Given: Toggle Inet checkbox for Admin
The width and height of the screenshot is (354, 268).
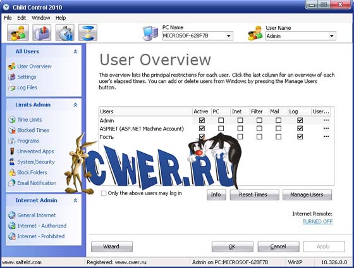Looking at the screenshot, I should (x=240, y=120).
